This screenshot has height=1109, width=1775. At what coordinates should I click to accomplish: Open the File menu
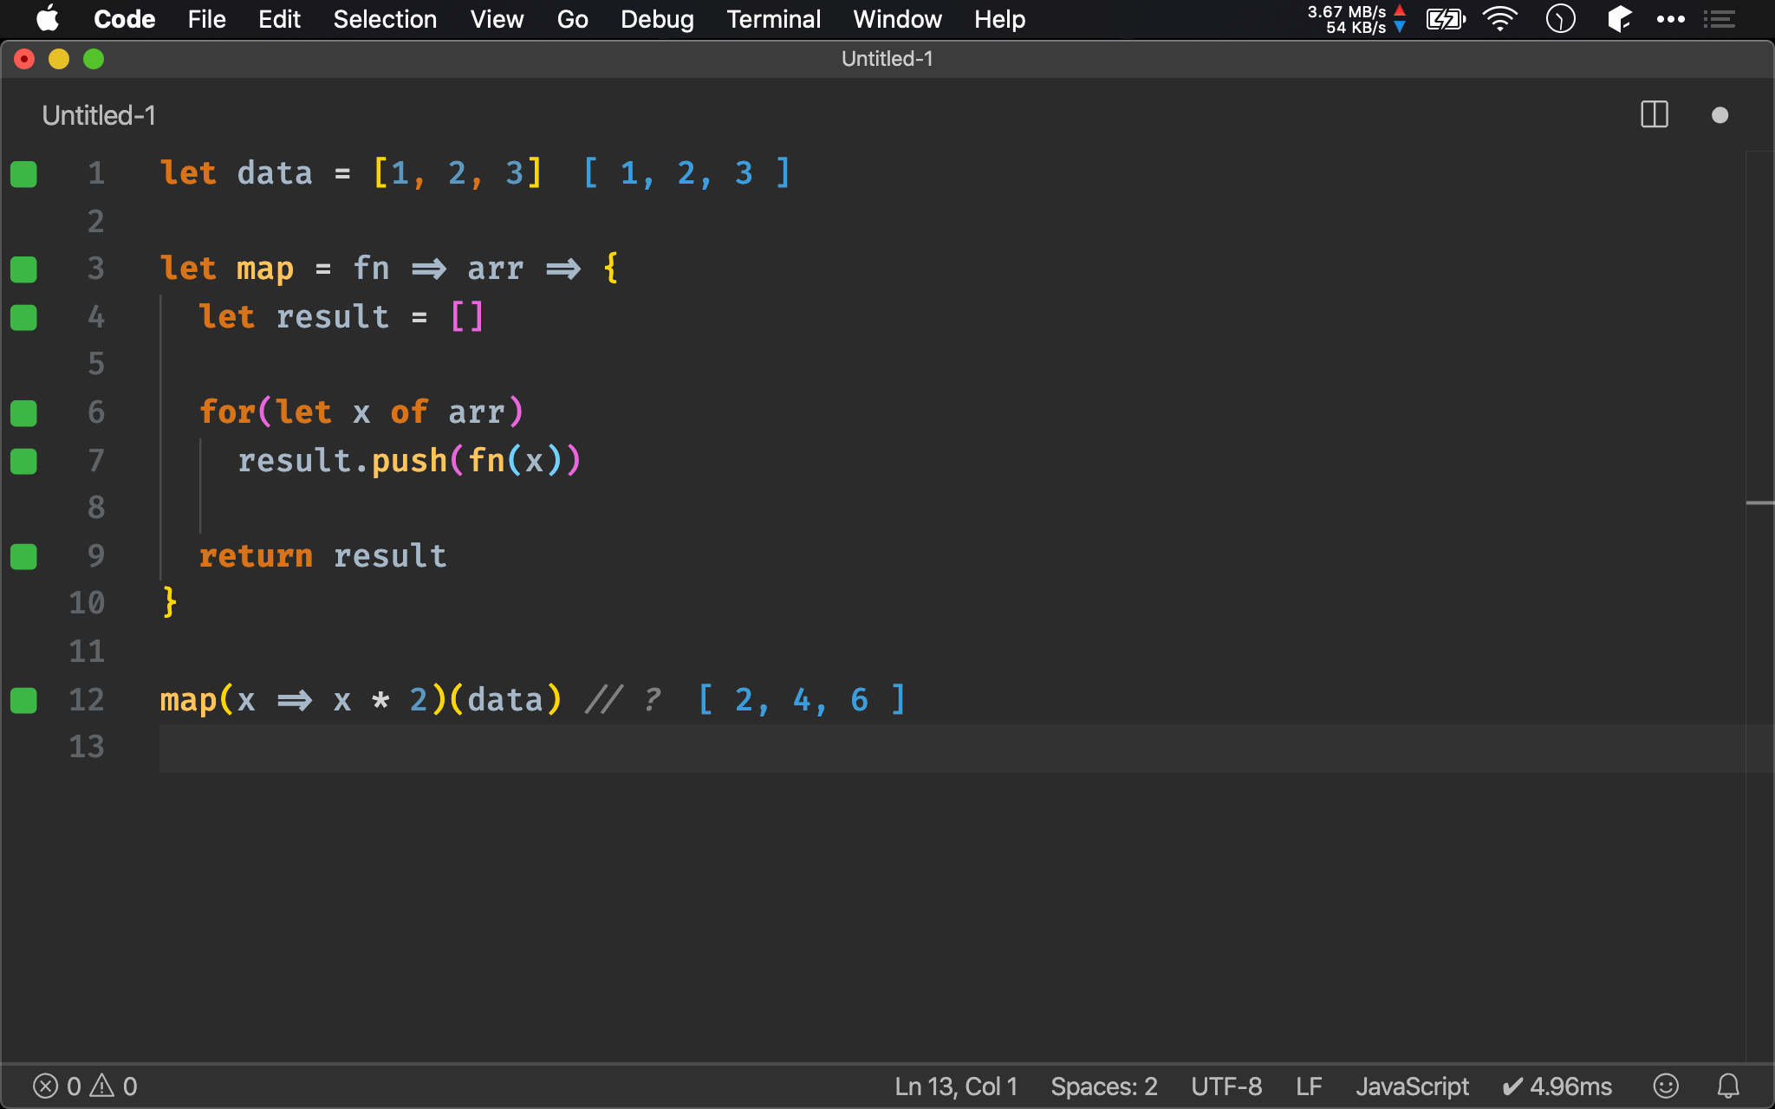206,19
